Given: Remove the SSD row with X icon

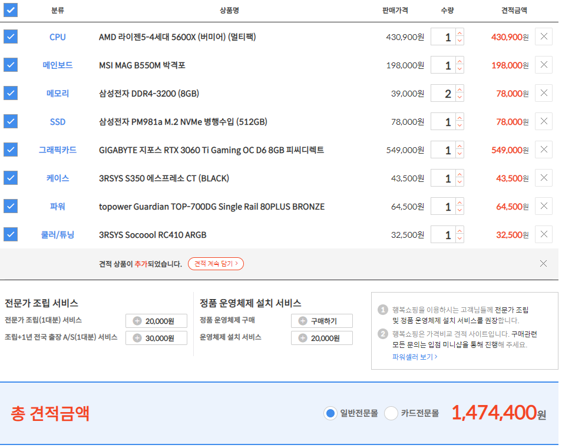Looking at the screenshot, I should coord(543,121).
